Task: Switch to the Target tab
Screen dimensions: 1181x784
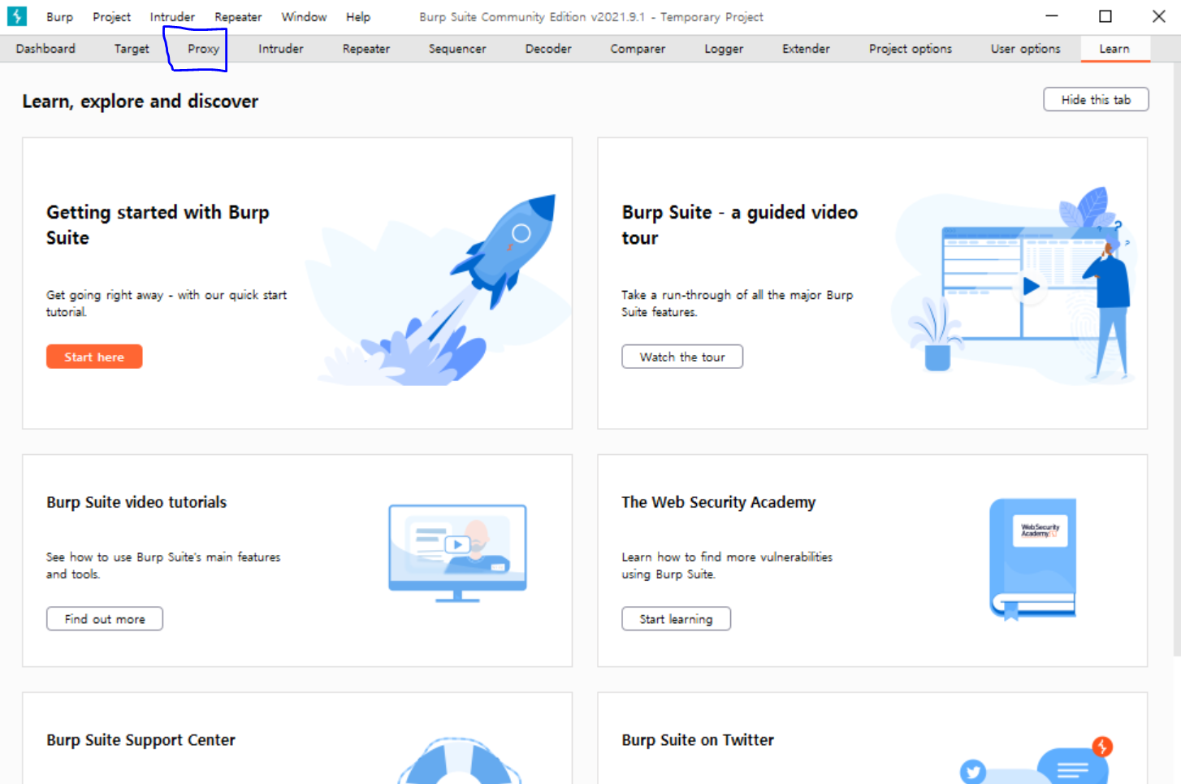Action: 132,49
